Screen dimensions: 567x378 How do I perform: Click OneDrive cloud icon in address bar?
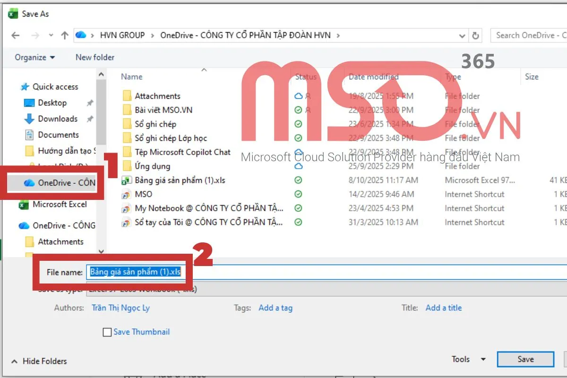pos(81,35)
